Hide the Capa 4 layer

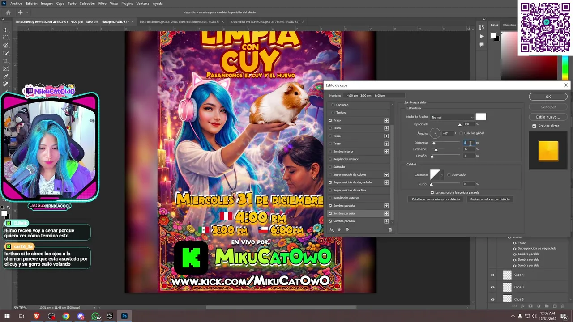[492, 275]
